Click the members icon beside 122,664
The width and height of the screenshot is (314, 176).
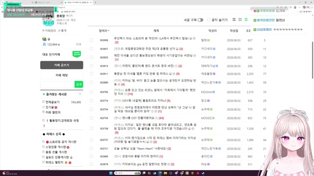[44, 44]
